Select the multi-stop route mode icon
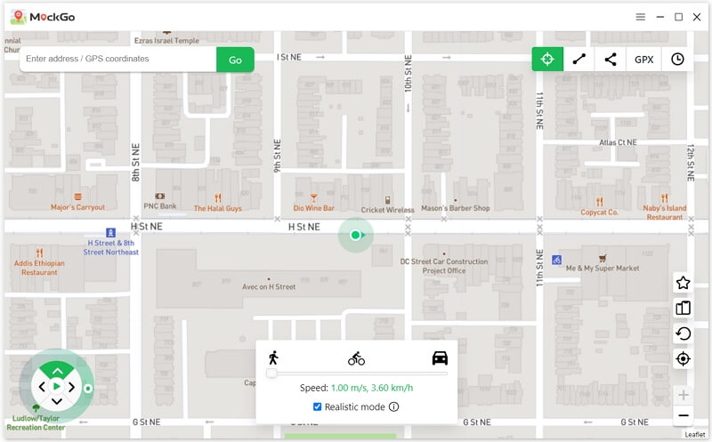 [611, 60]
